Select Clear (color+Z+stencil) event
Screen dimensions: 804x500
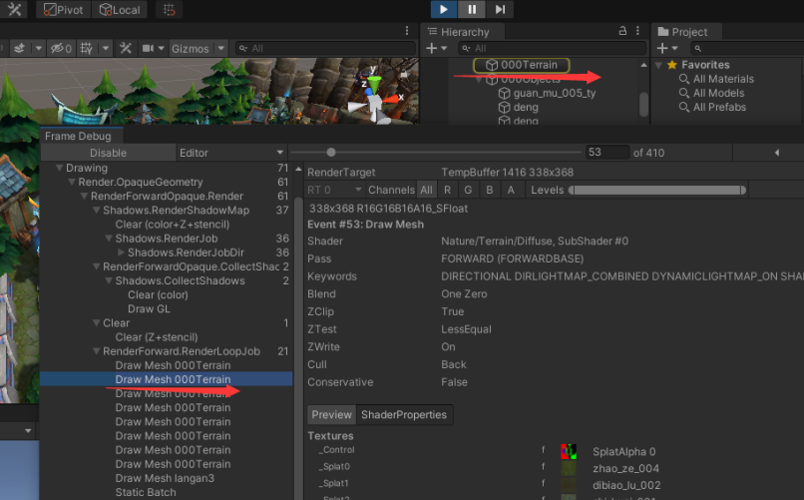pos(173,225)
